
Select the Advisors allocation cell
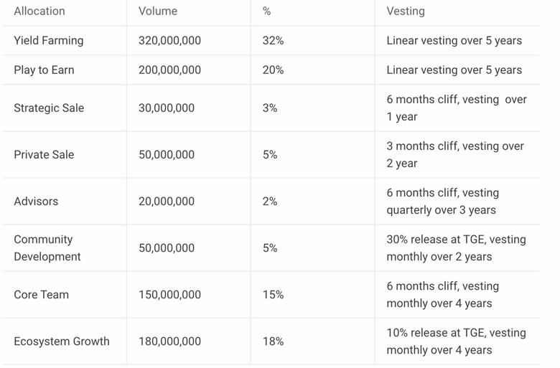pyautogui.click(x=36, y=202)
